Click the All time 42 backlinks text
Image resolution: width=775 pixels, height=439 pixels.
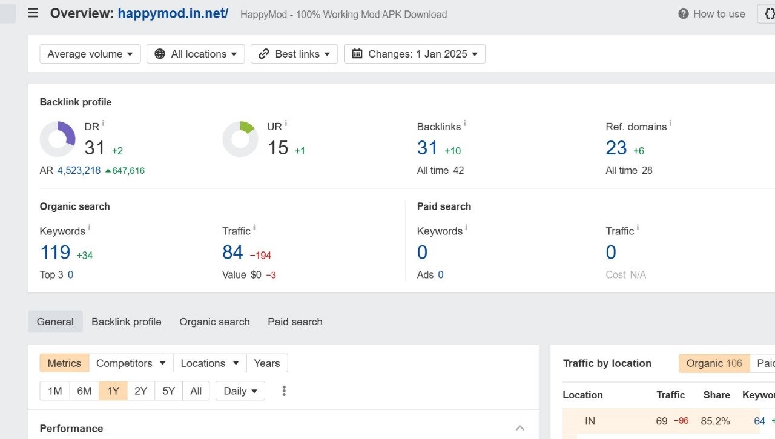pos(440,171)
